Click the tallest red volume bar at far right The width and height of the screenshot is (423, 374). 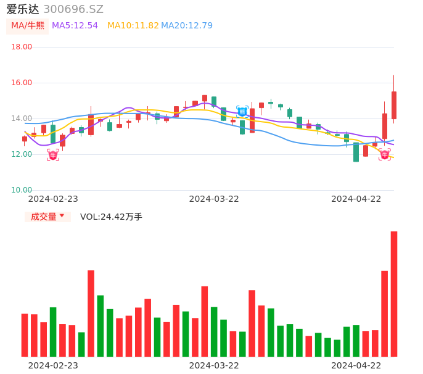tap(394, 294)
